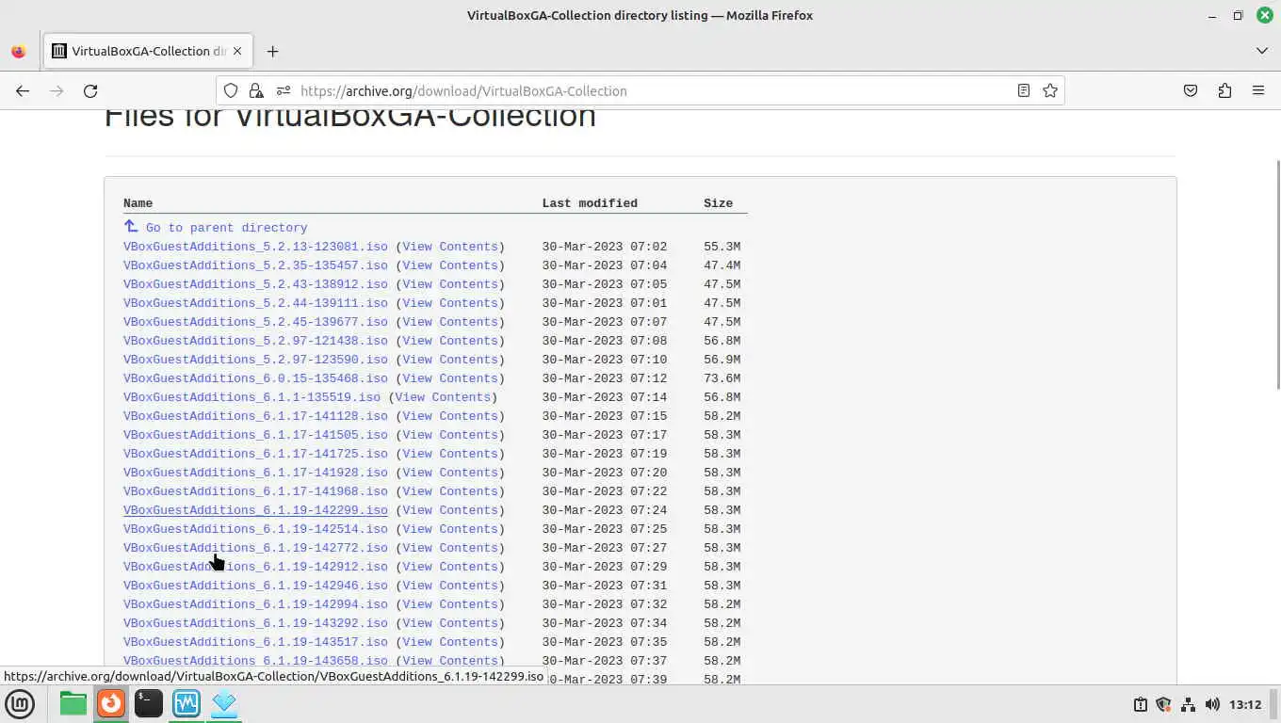Open the Terminal from the panel

click(x=149, y=703)
